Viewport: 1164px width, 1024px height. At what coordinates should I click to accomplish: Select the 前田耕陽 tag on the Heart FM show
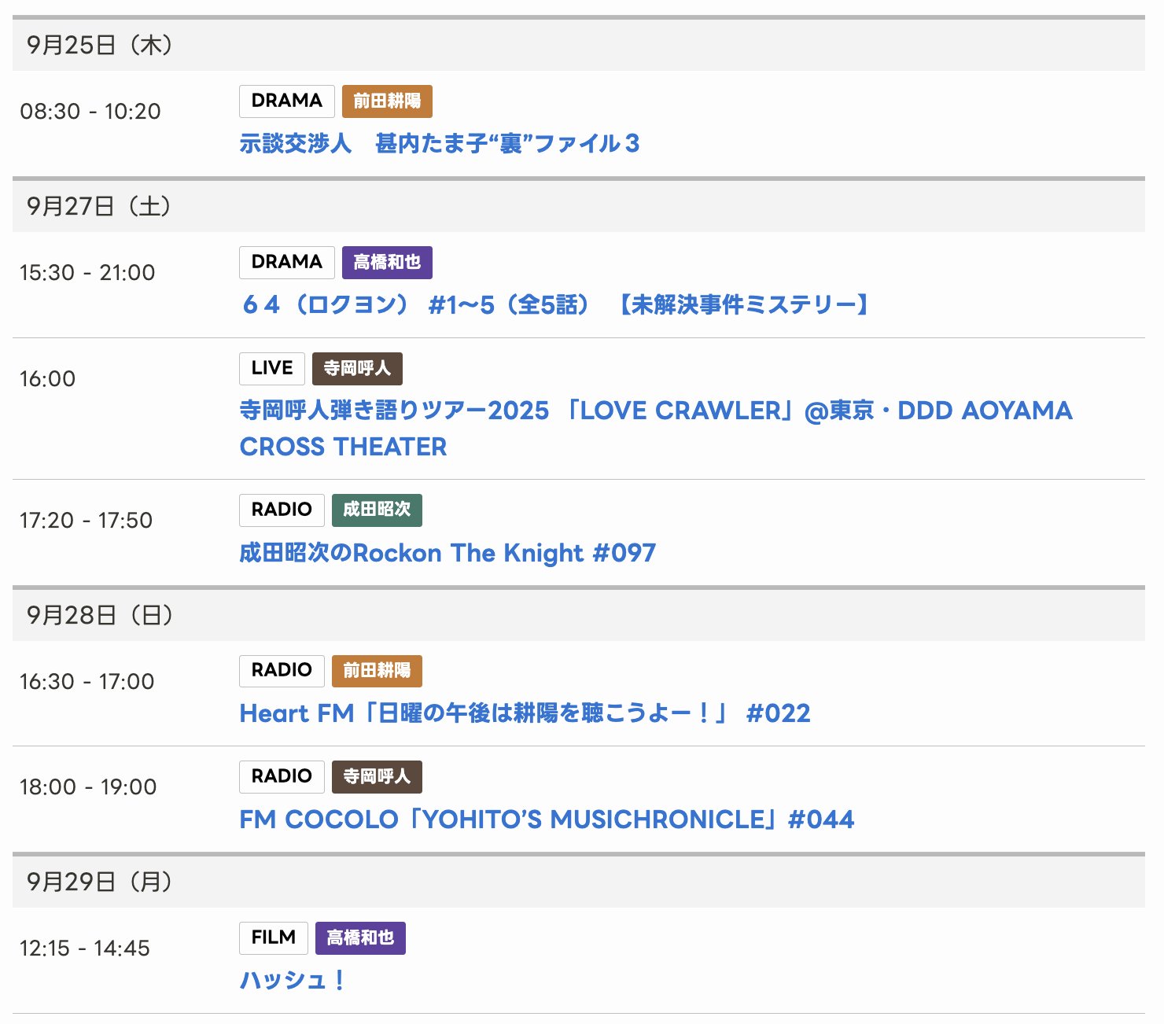point(377,671)
